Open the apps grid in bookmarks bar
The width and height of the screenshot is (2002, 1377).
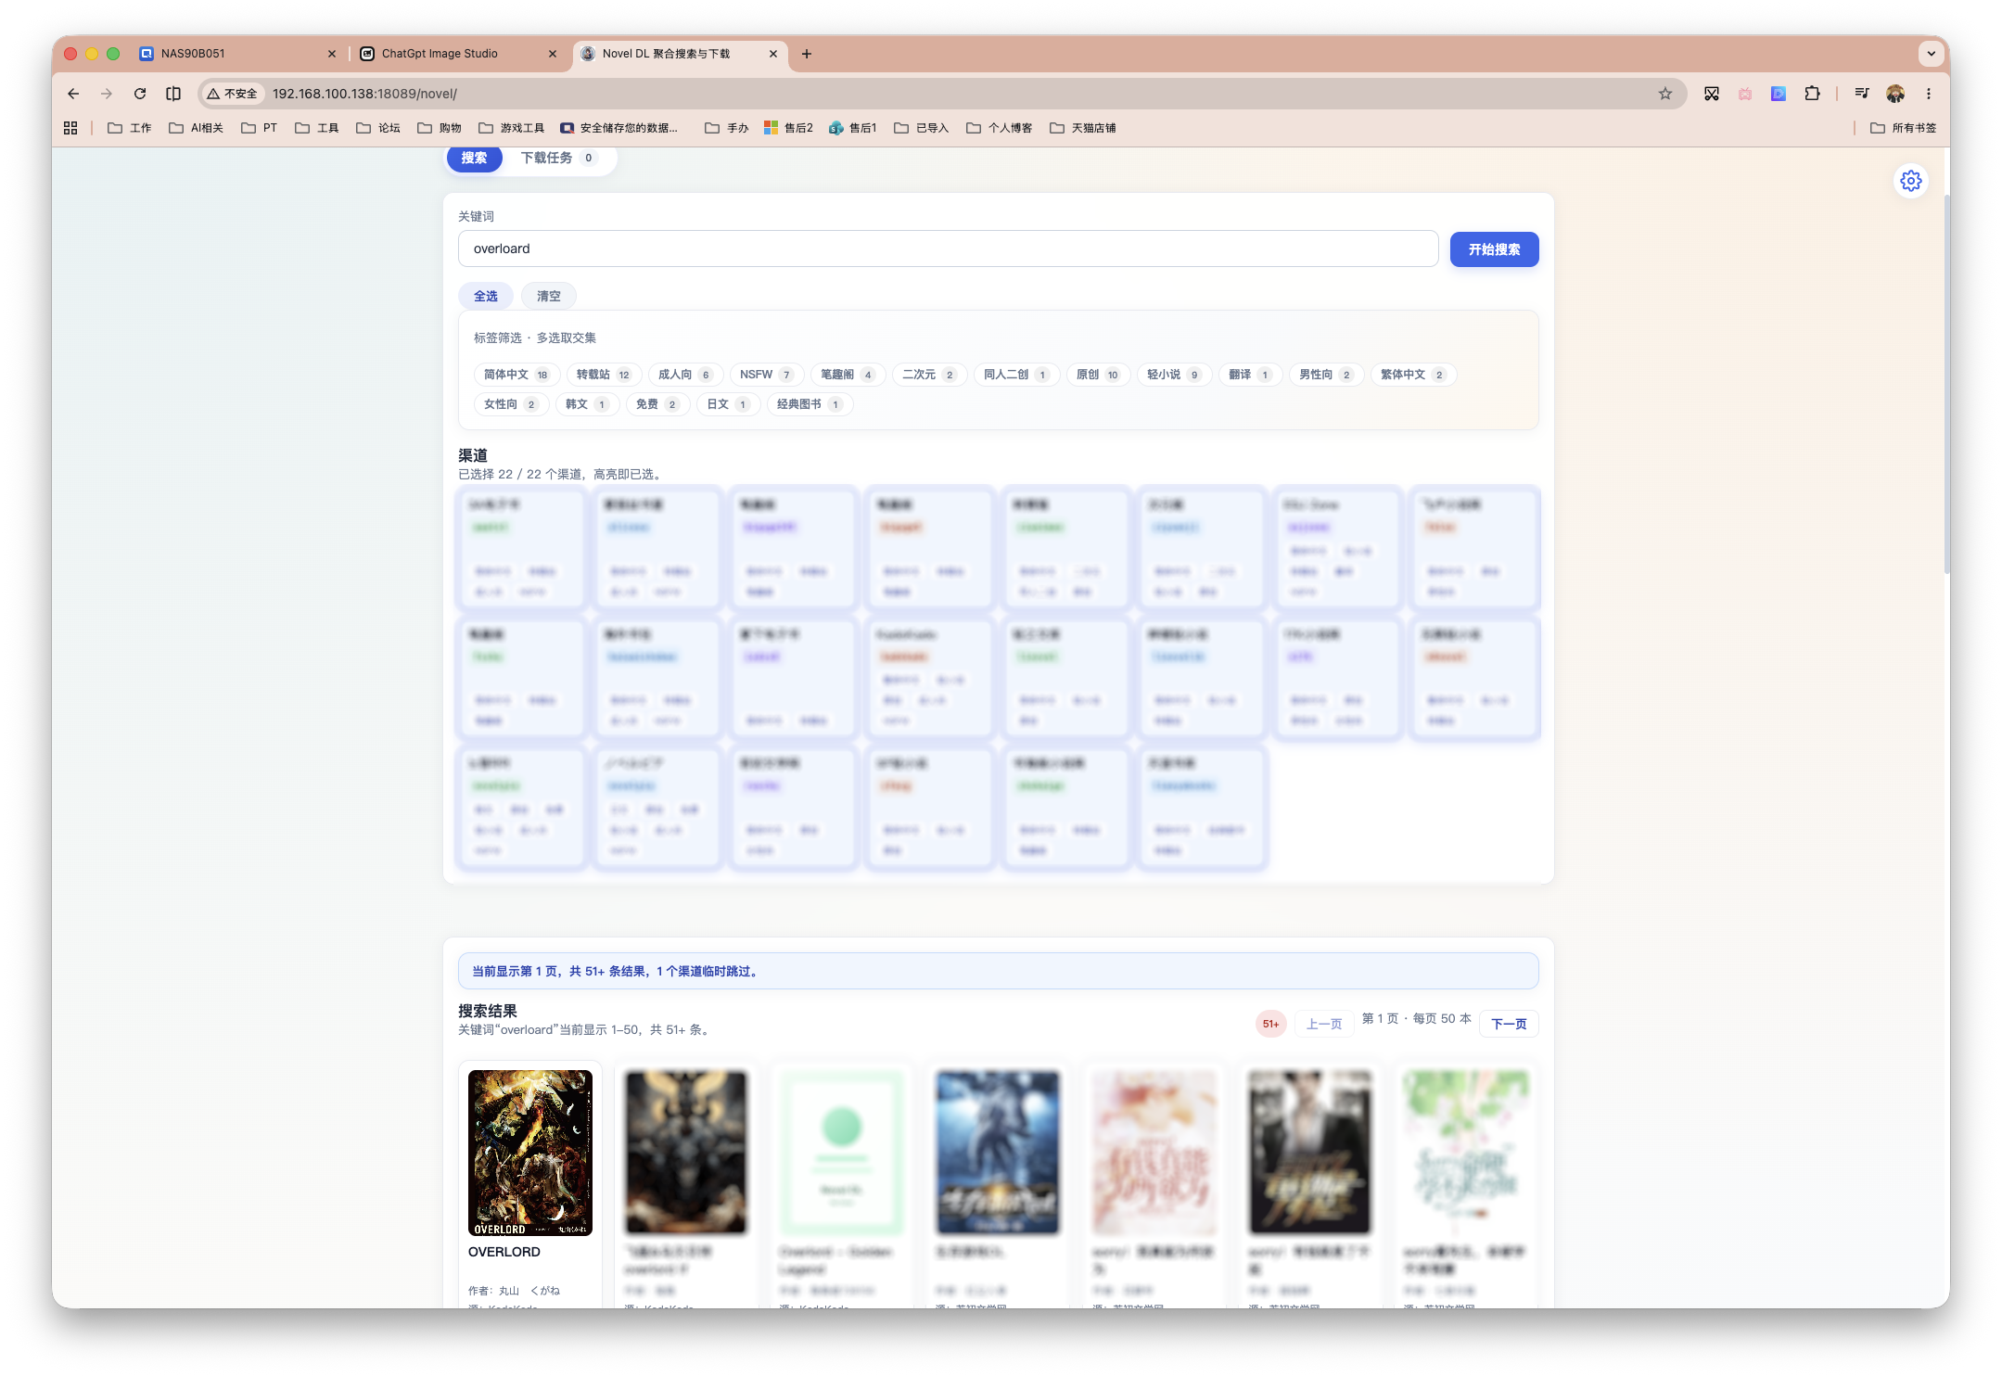(x=70, y=128)
